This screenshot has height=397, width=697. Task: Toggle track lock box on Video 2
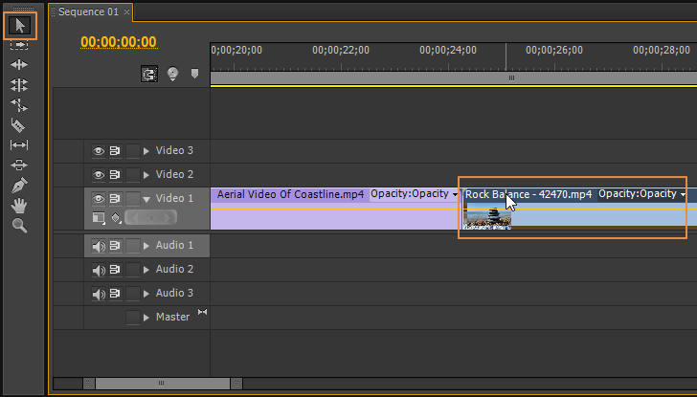coord(132,175)
